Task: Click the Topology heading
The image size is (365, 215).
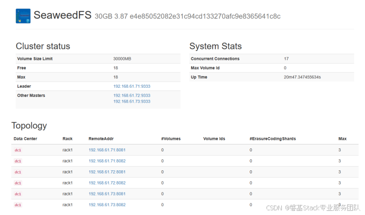Action: pos(29,126)
